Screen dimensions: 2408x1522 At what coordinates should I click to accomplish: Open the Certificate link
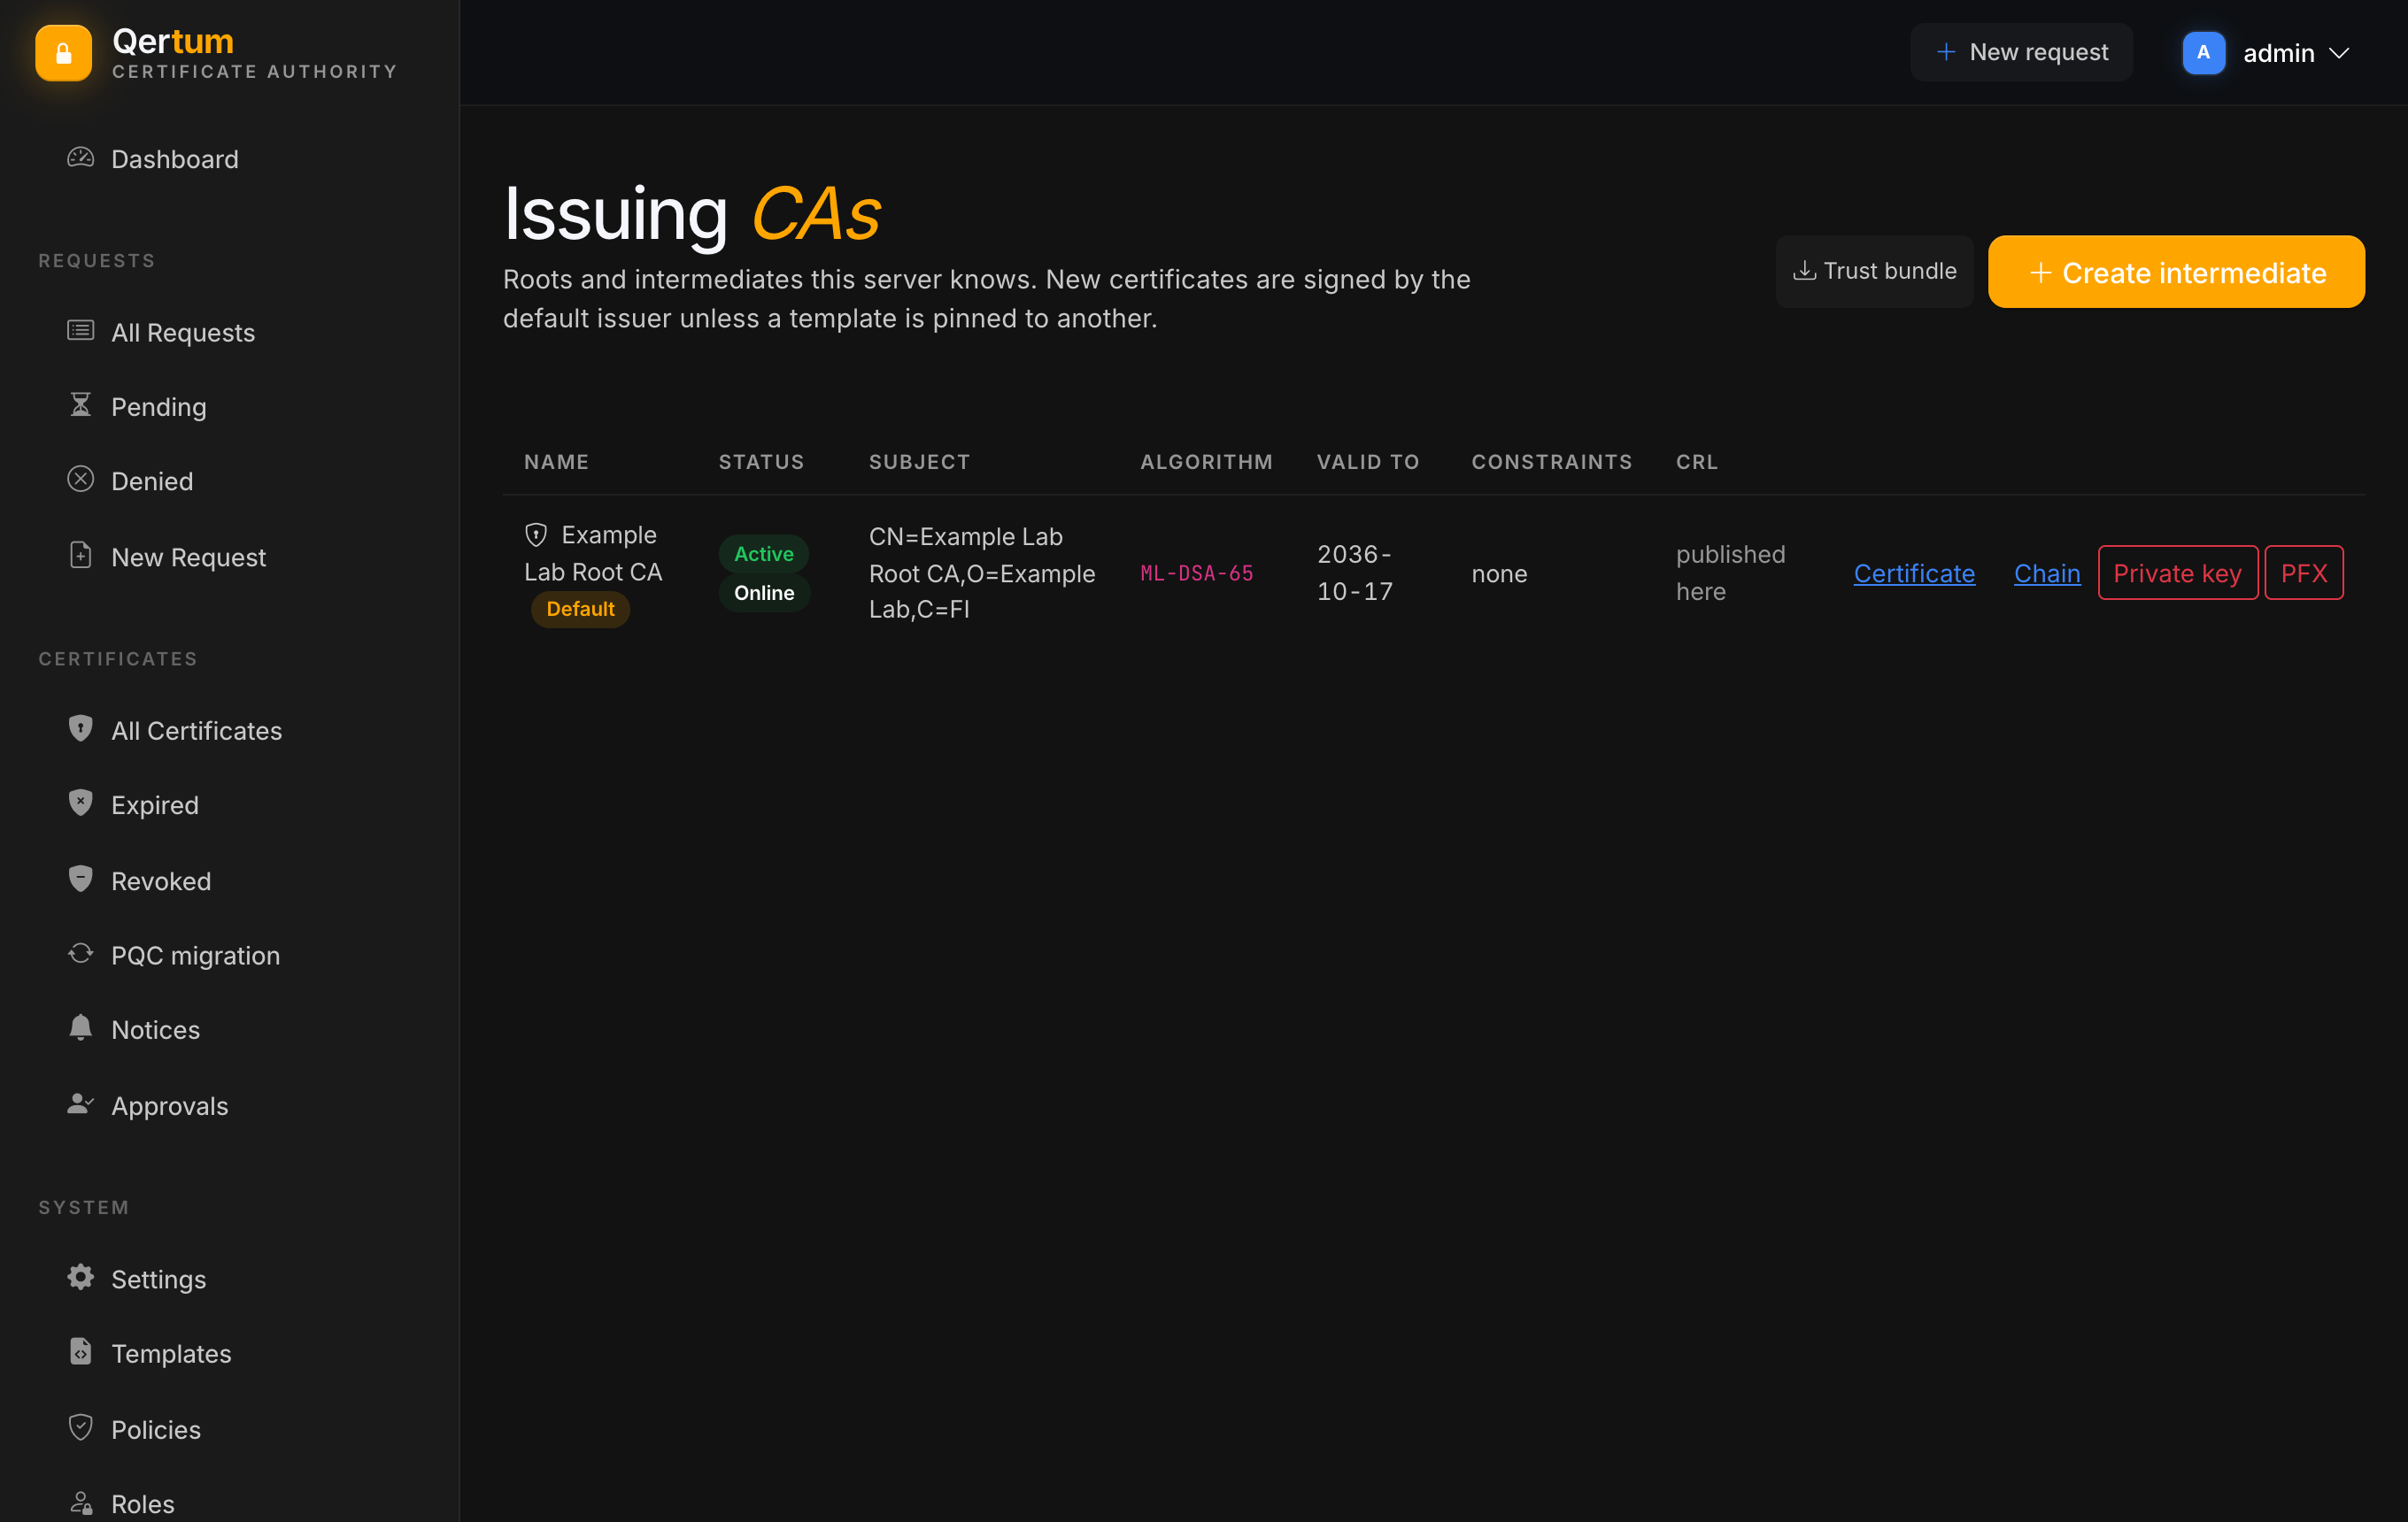pos(1914,573)
